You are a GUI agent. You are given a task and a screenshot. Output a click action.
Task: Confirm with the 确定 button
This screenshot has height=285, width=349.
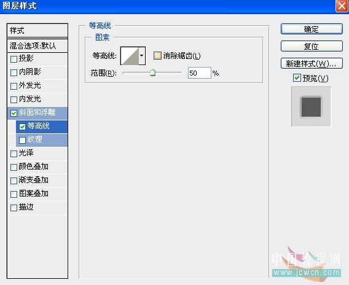[312, 29]
